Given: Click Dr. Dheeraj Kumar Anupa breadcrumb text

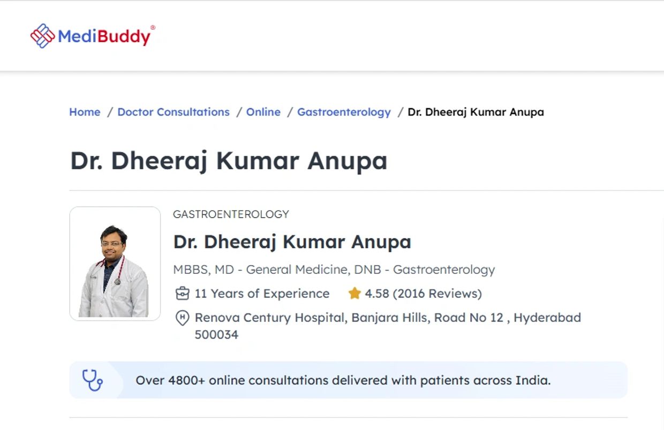Looking at the screenshot, I should [476, 112].
